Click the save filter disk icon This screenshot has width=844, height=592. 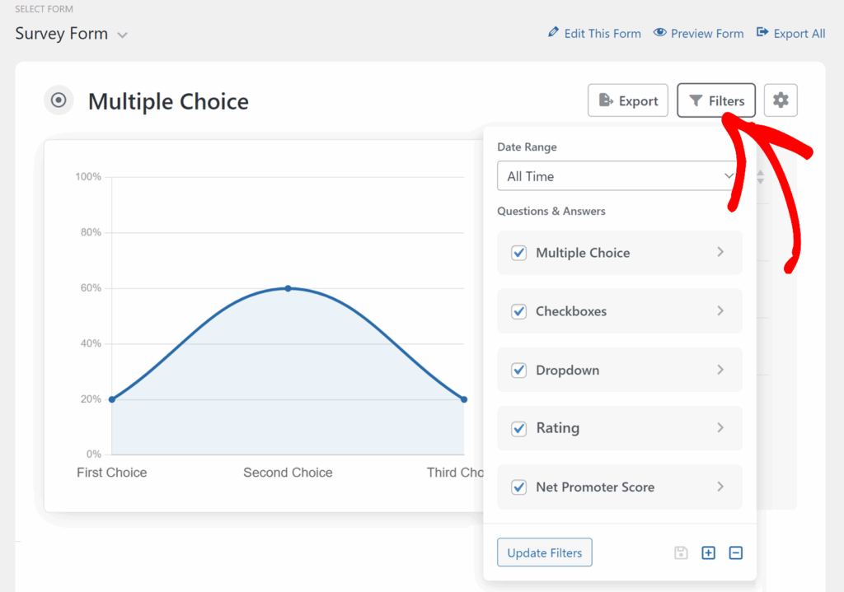click(x=681, y=552)
